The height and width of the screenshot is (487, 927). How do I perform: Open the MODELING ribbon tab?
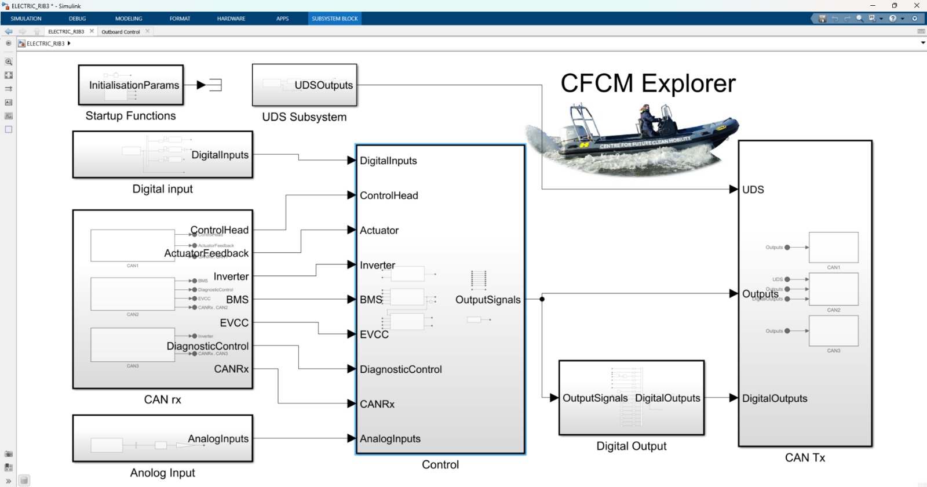click(x=129, y=19)
